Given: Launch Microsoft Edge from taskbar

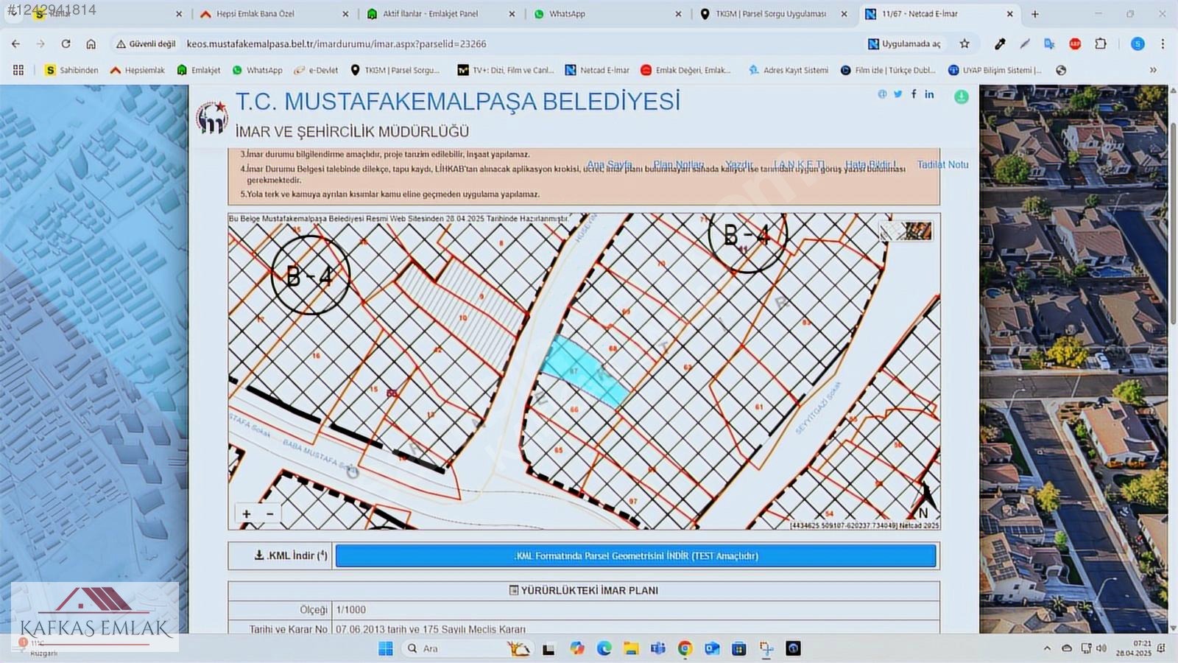Looking at the screenshot, I should [604, 648].
